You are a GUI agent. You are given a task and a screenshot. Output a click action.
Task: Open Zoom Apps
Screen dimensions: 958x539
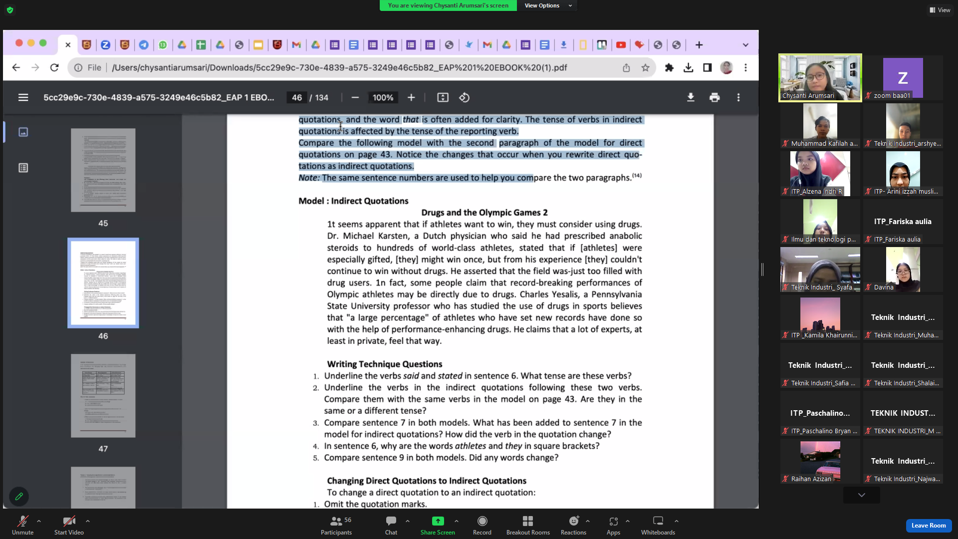coord(613,526)
